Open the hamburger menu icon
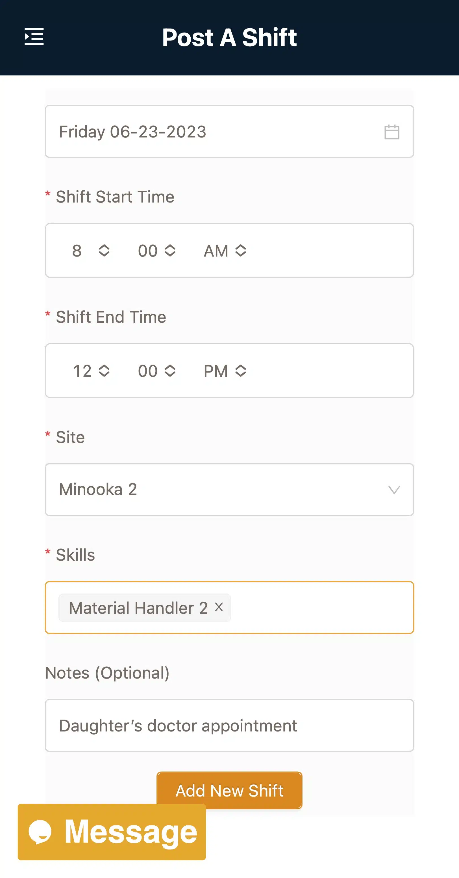This screenshot has height=878, width=459. pos(34,36)
